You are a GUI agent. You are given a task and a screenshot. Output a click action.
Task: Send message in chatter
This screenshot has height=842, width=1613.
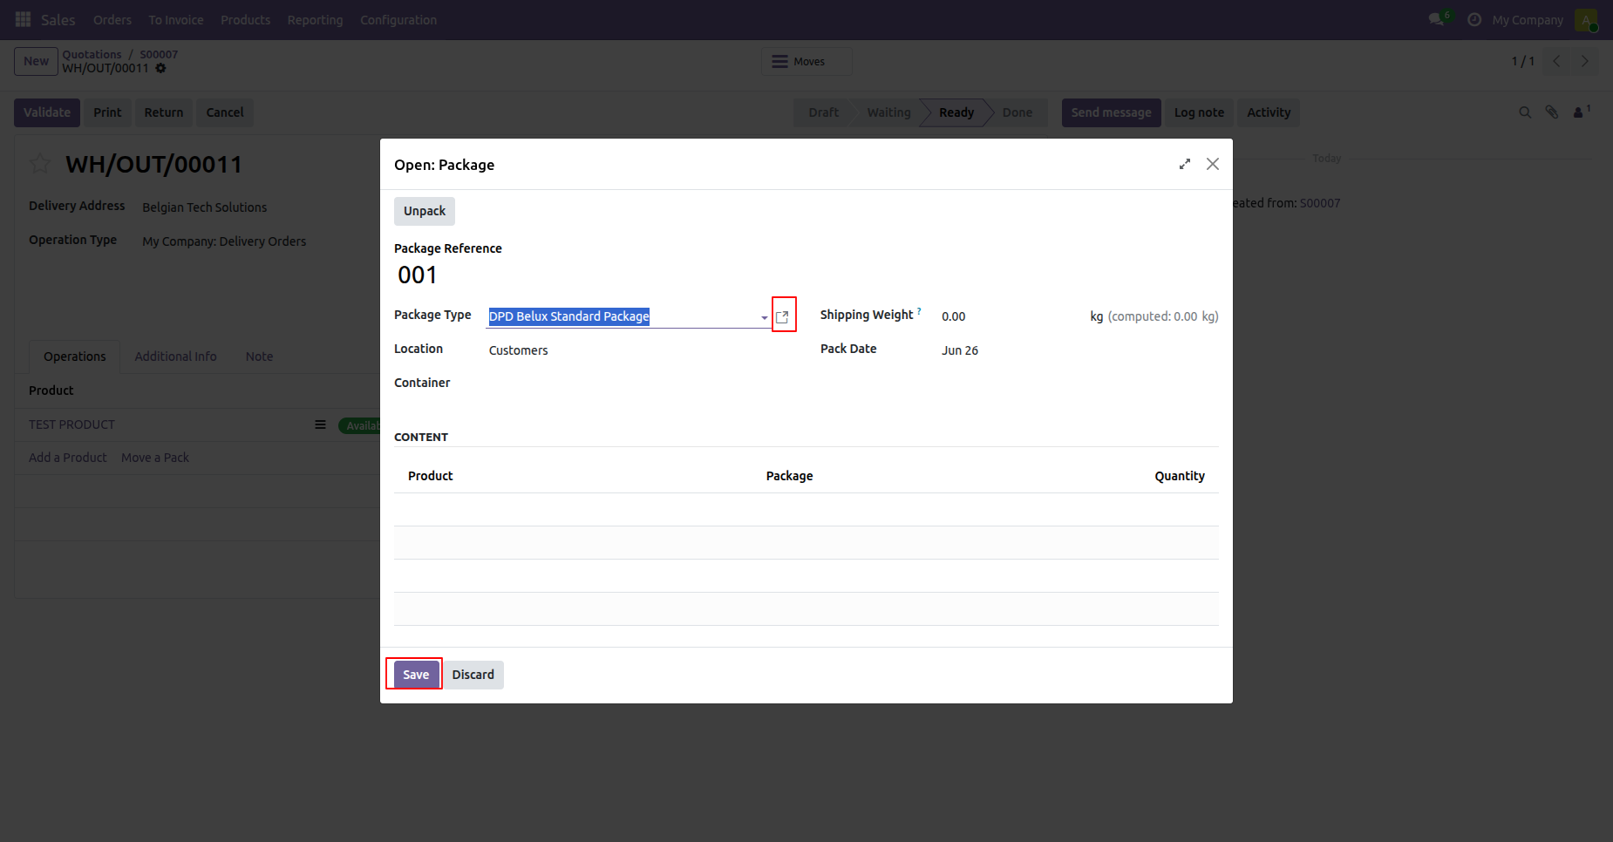[x=1111, y=112]
